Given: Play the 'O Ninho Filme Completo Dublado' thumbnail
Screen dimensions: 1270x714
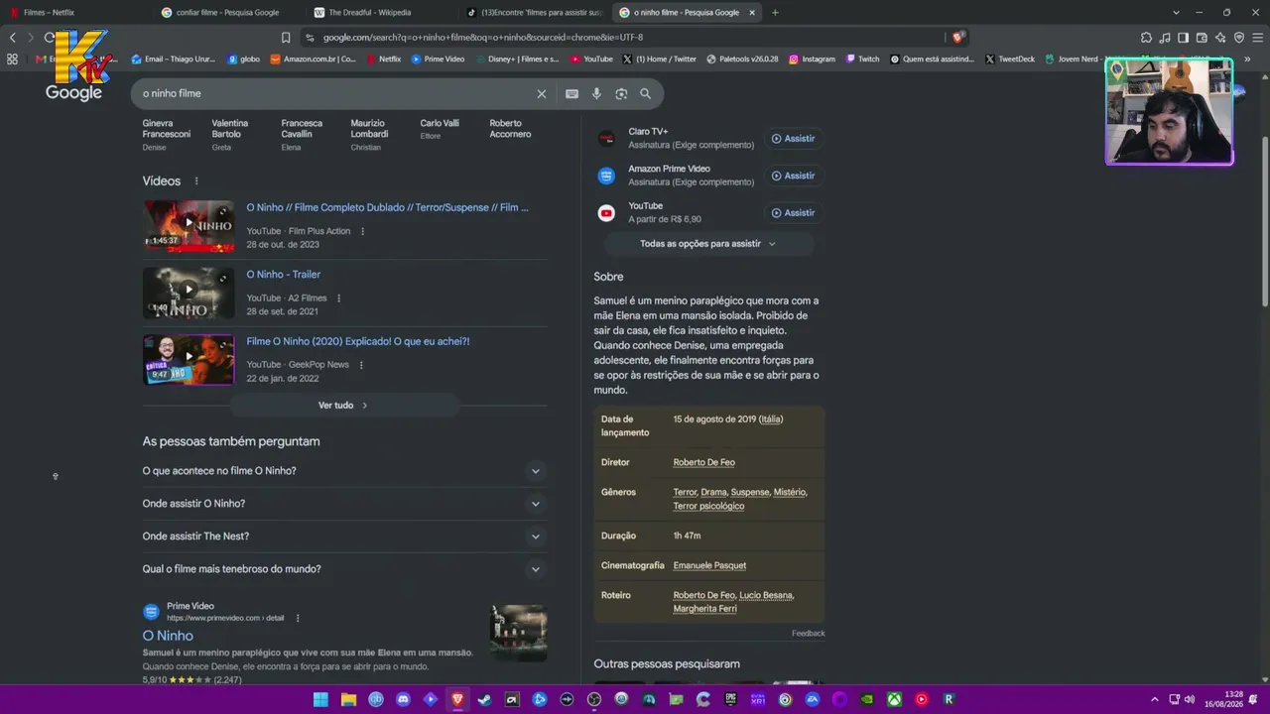Looking at the screenshot, I should point(189,225).
